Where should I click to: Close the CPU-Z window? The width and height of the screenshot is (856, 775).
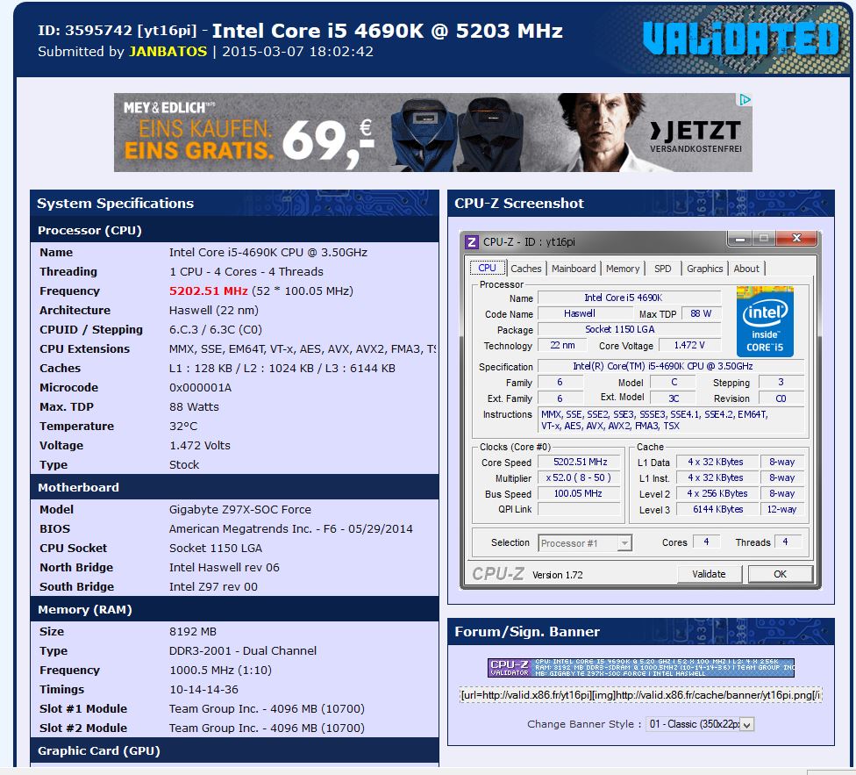click(x=796, y=238)
